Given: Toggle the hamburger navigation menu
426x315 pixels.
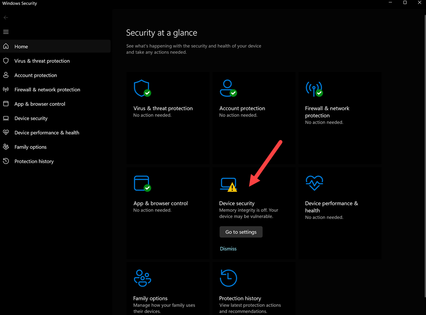Looking at the screenshot, I should 6,32.
